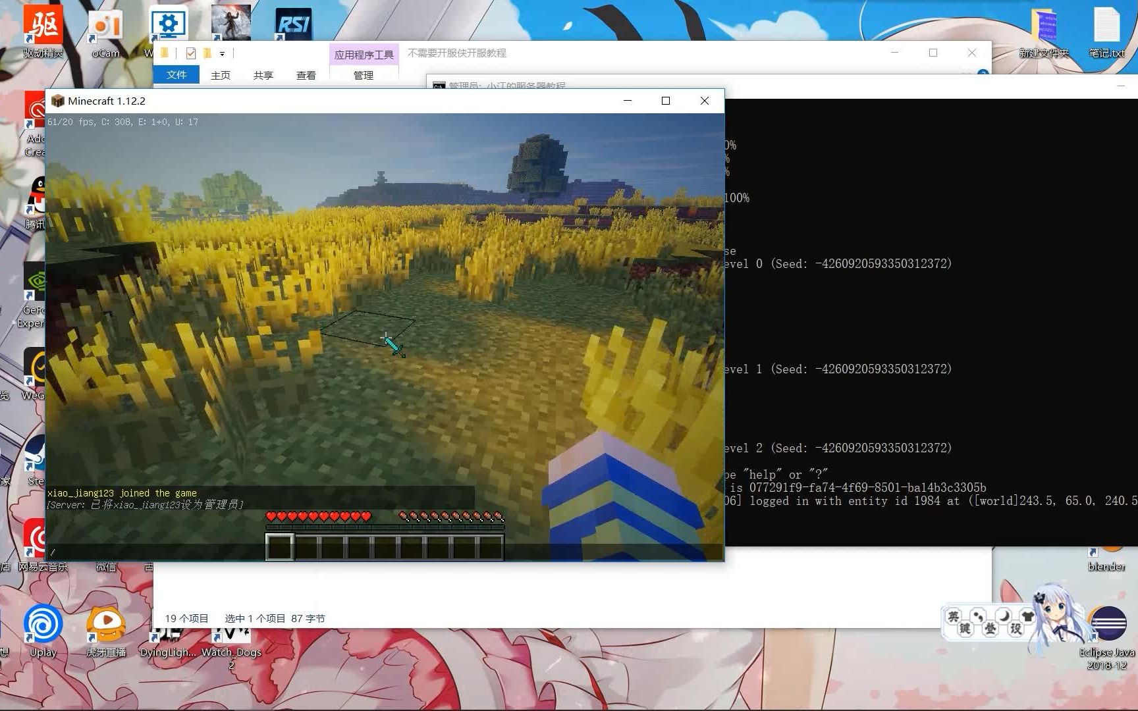Screen dimensions: 1138x711
Task: Click the Explorer window title 不需要开服侠开服教程
Action: coord(457,53)
